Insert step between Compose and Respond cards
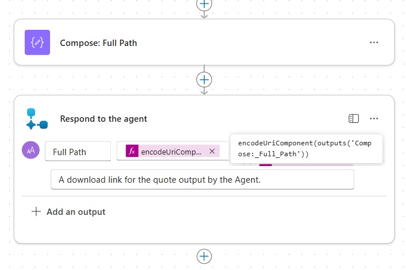The height and width of the screenshot is (270, 406). (x=204, y=79)
